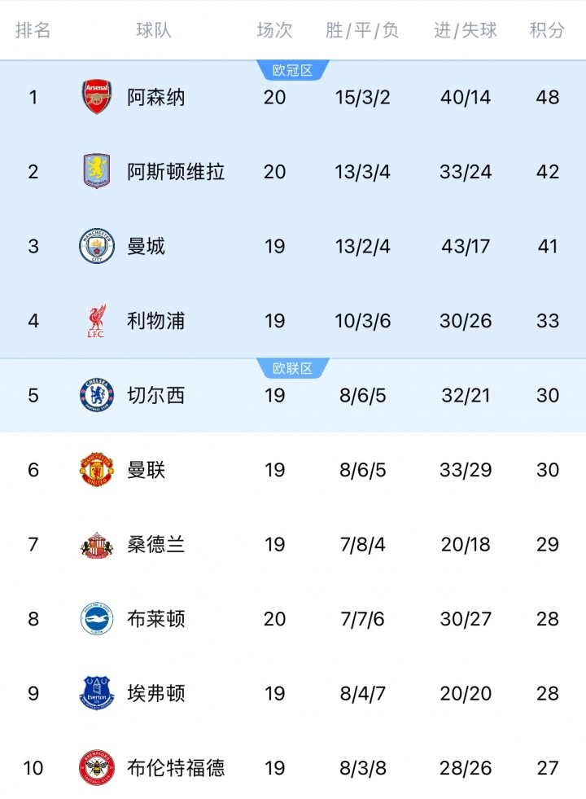The image size is (586, 799).
Task: Click the Everton club crest
Action: 97,694
